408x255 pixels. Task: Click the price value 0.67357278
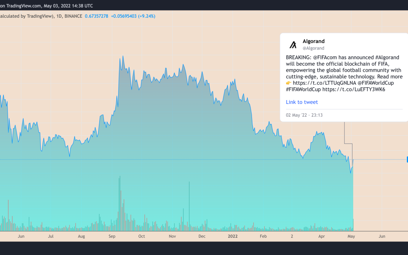97,16
